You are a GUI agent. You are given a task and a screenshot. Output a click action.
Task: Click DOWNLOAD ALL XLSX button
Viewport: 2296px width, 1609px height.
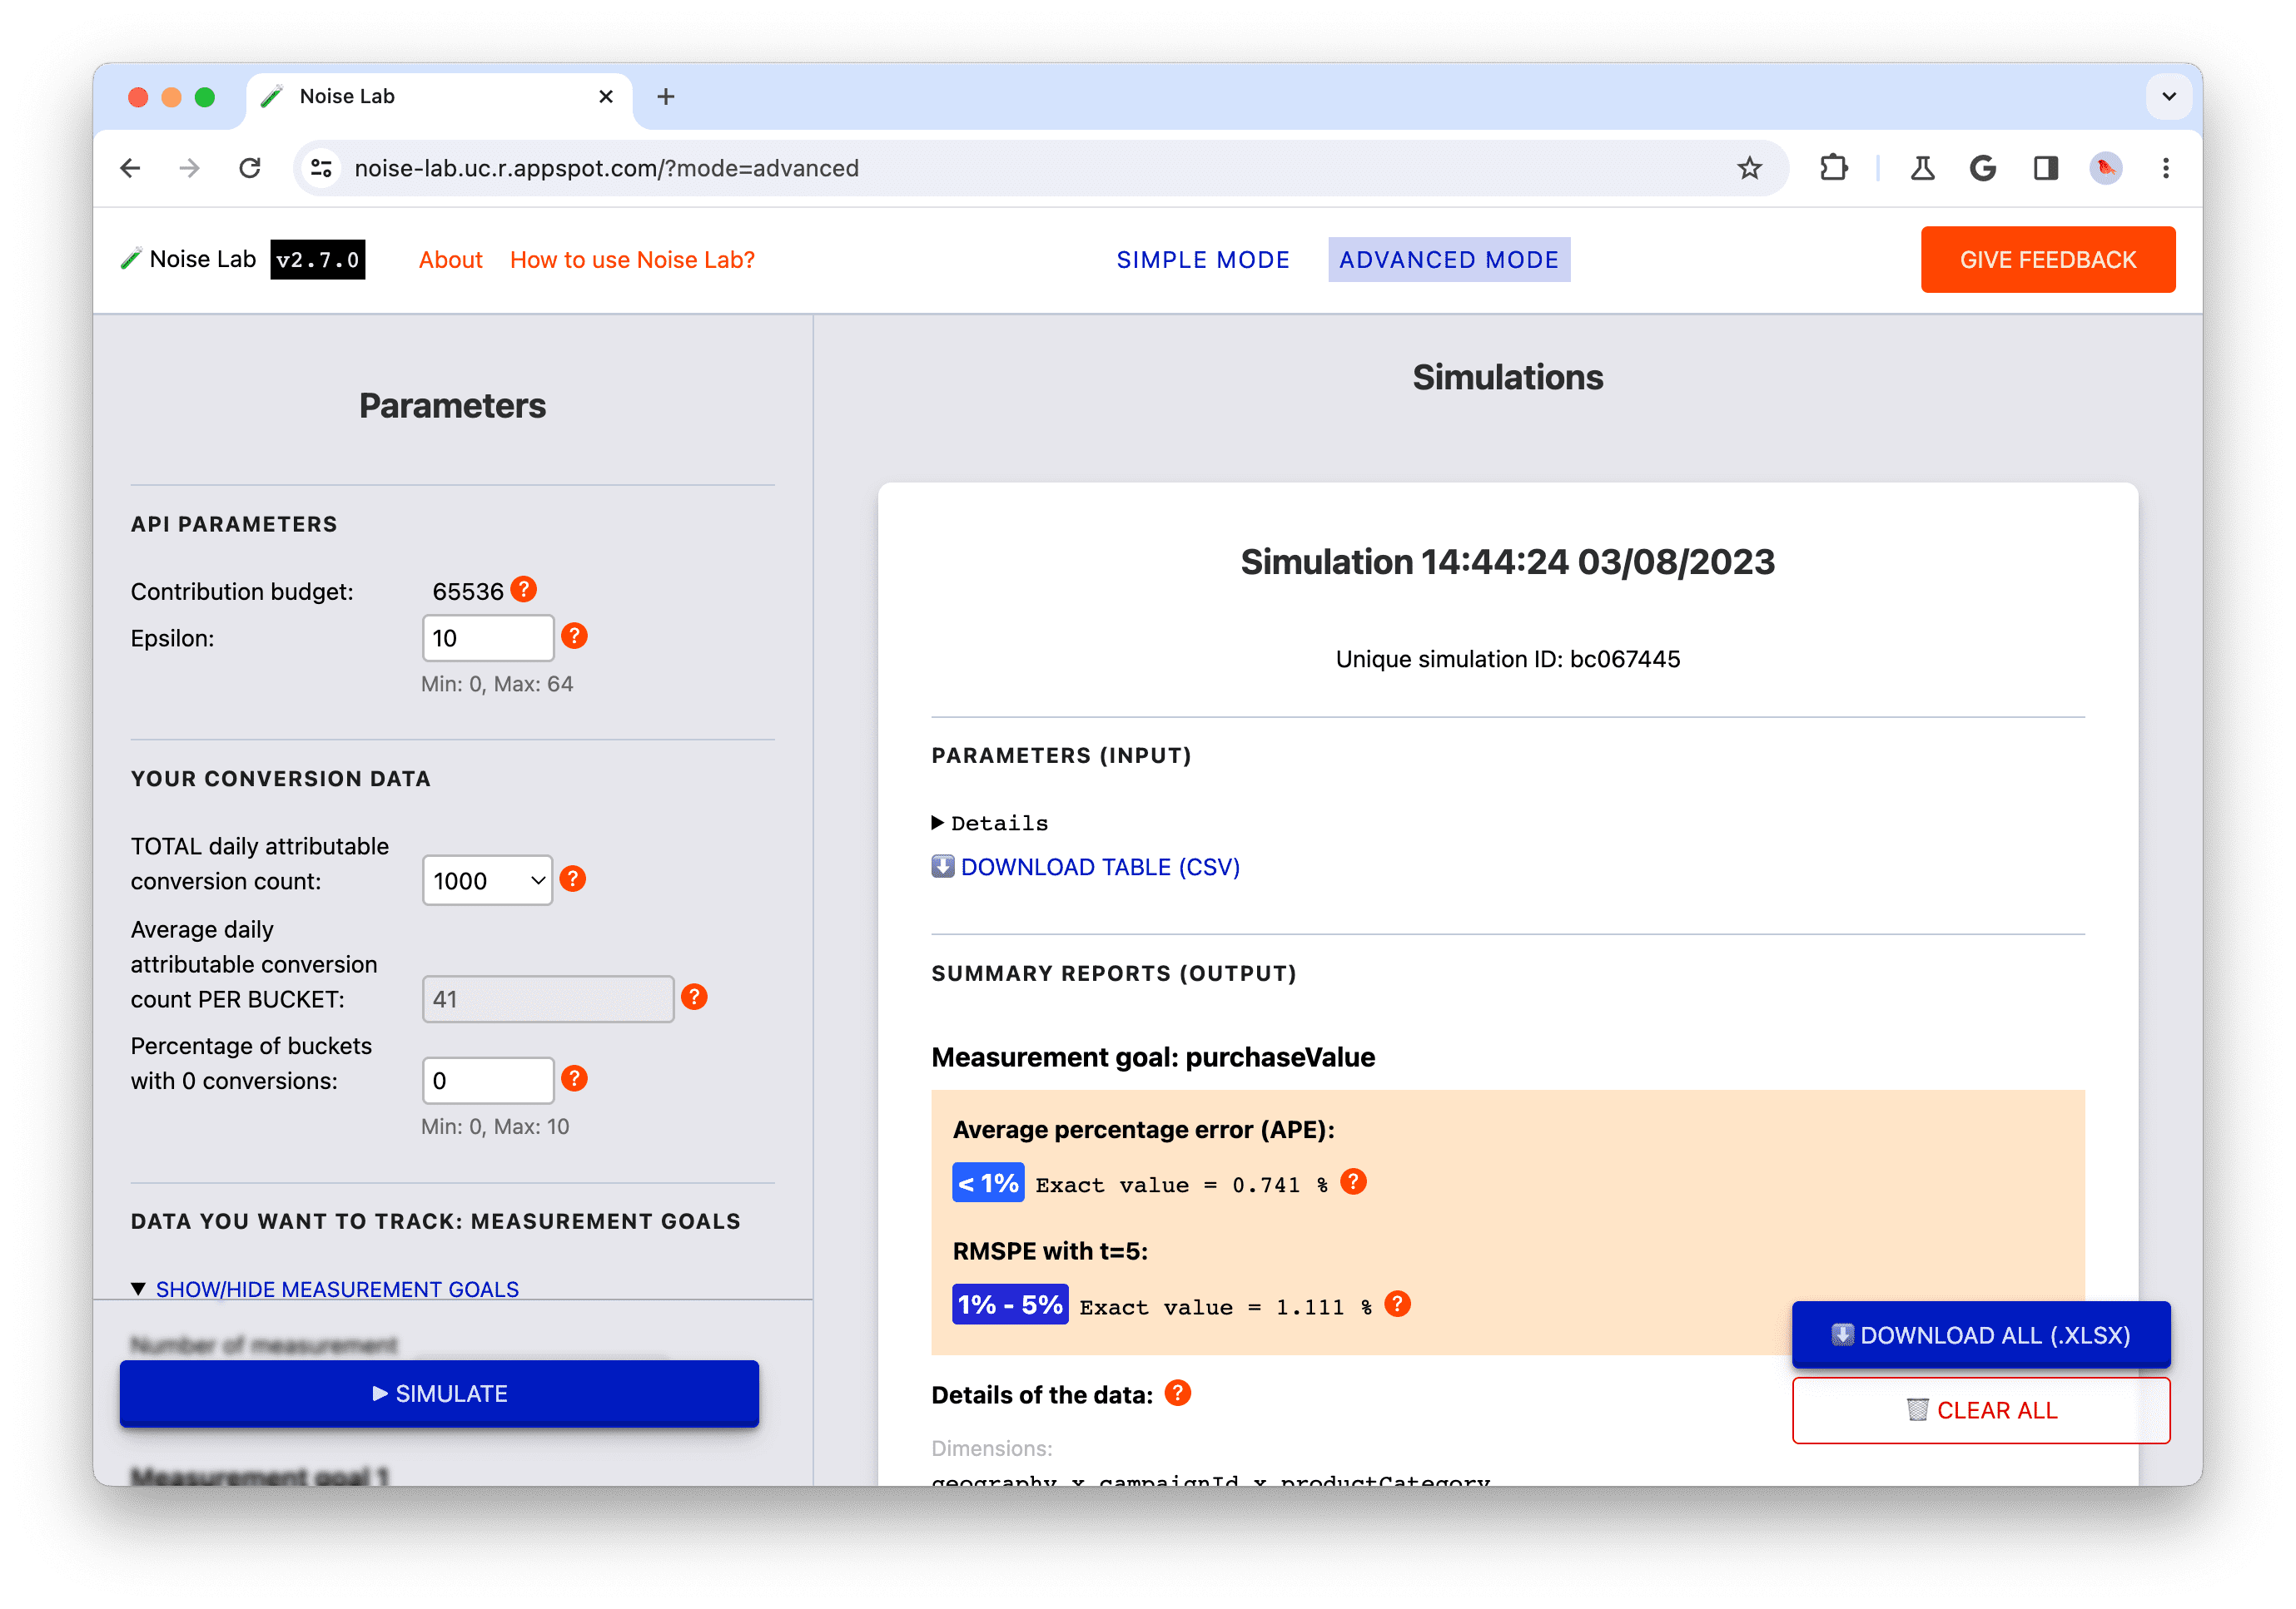click(x=1982, y=1334)
